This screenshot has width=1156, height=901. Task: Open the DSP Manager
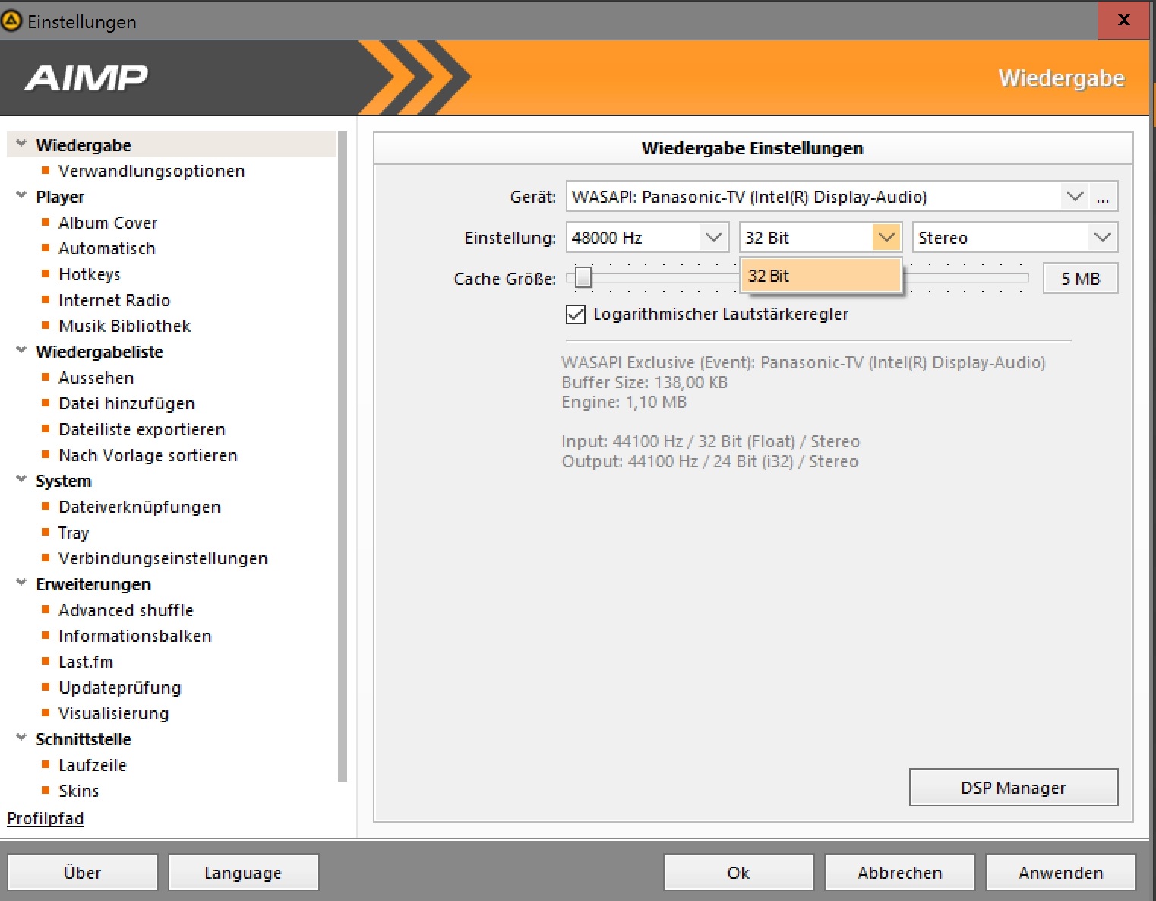click(x=1013, y=788)
